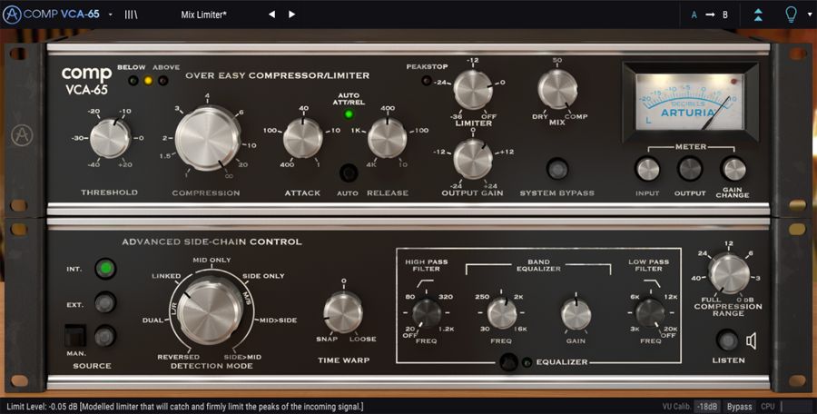This screenshot has width=817, height=414.
Task: Set meter to Gain Change
Action: coord(733,169)
